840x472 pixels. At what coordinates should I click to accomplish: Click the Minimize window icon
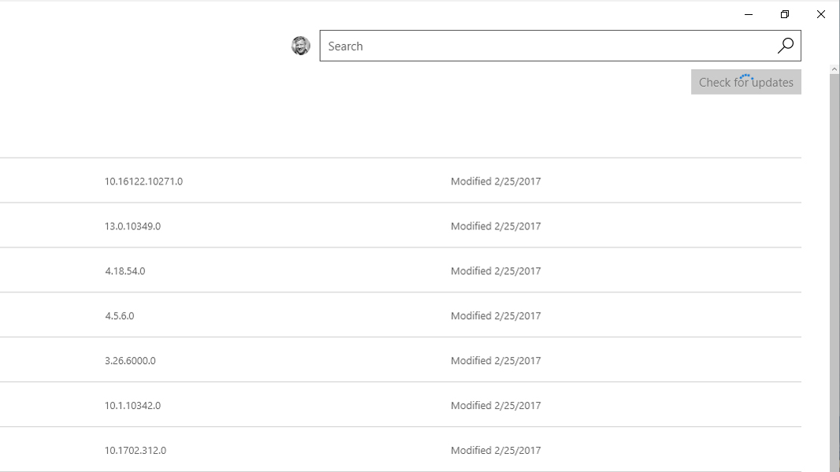[746, 13]
